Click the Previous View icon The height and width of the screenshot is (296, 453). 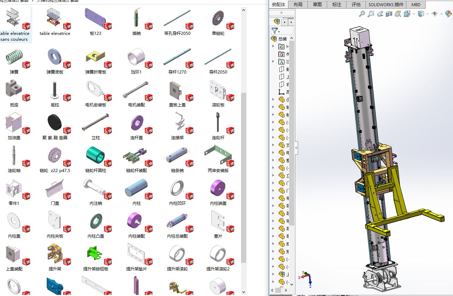pyautogui.click(x=380, y=14)
